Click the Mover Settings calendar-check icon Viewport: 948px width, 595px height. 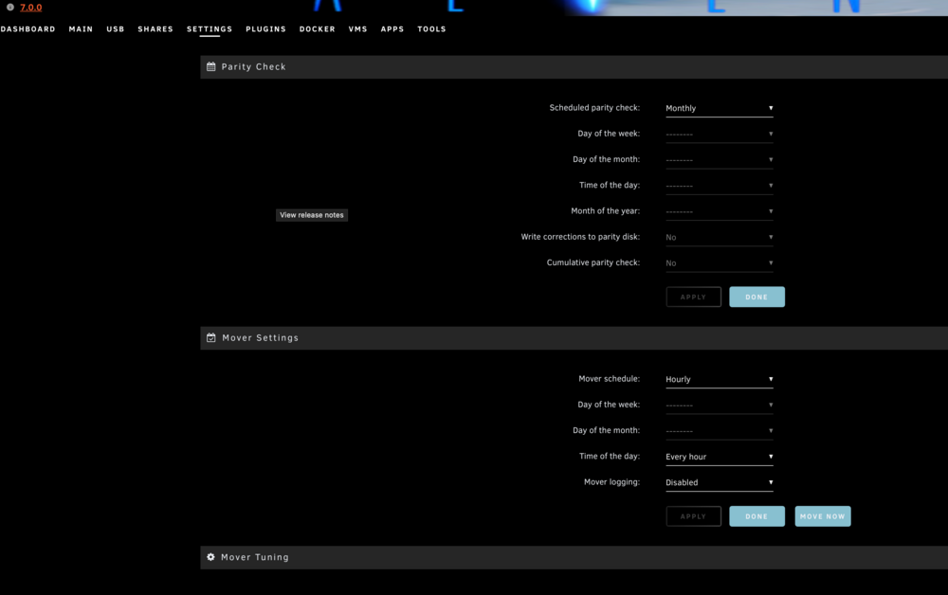tap(211, 337)
